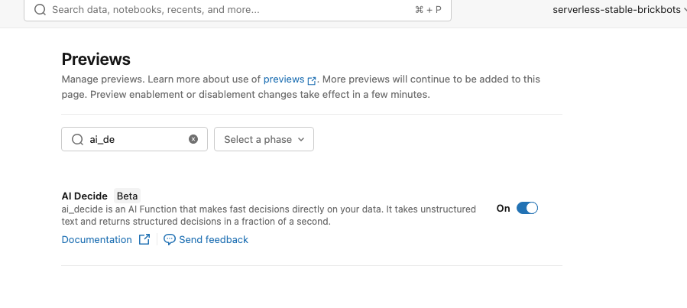Screen dimensions: 687x308
Task: Click the ai_decide description paragraph
Action: pos(268,215)
